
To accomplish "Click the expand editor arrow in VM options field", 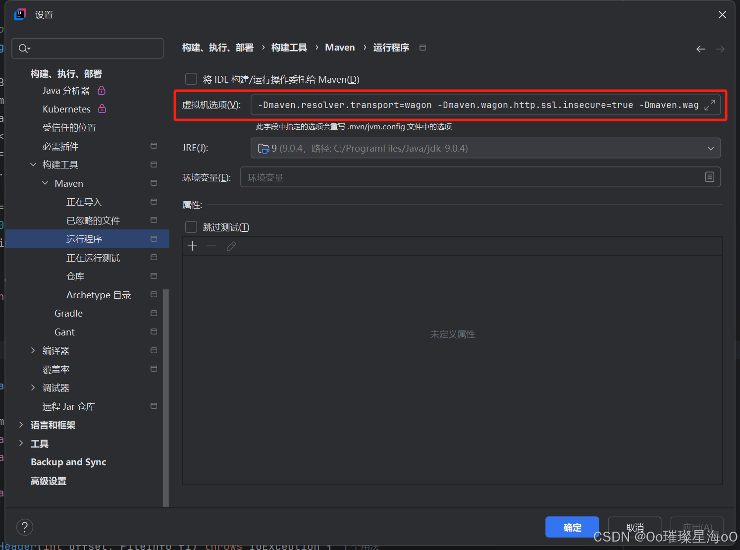I will (x=710, y=105).
